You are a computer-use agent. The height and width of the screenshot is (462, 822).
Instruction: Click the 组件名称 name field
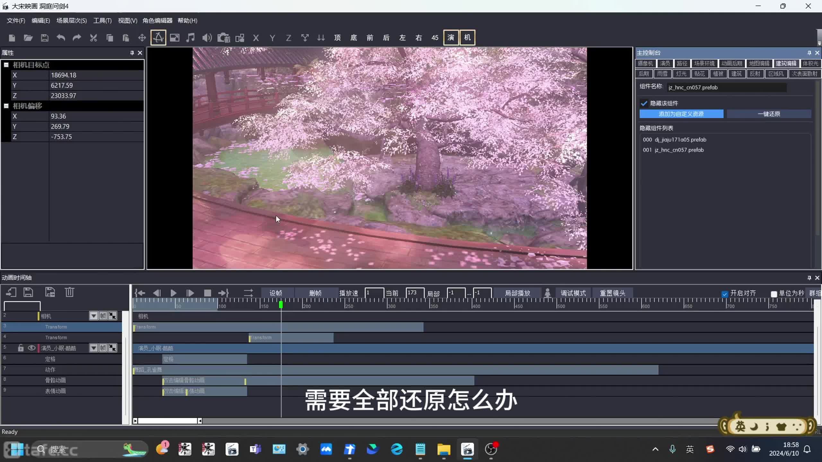(x=727, y=87)
